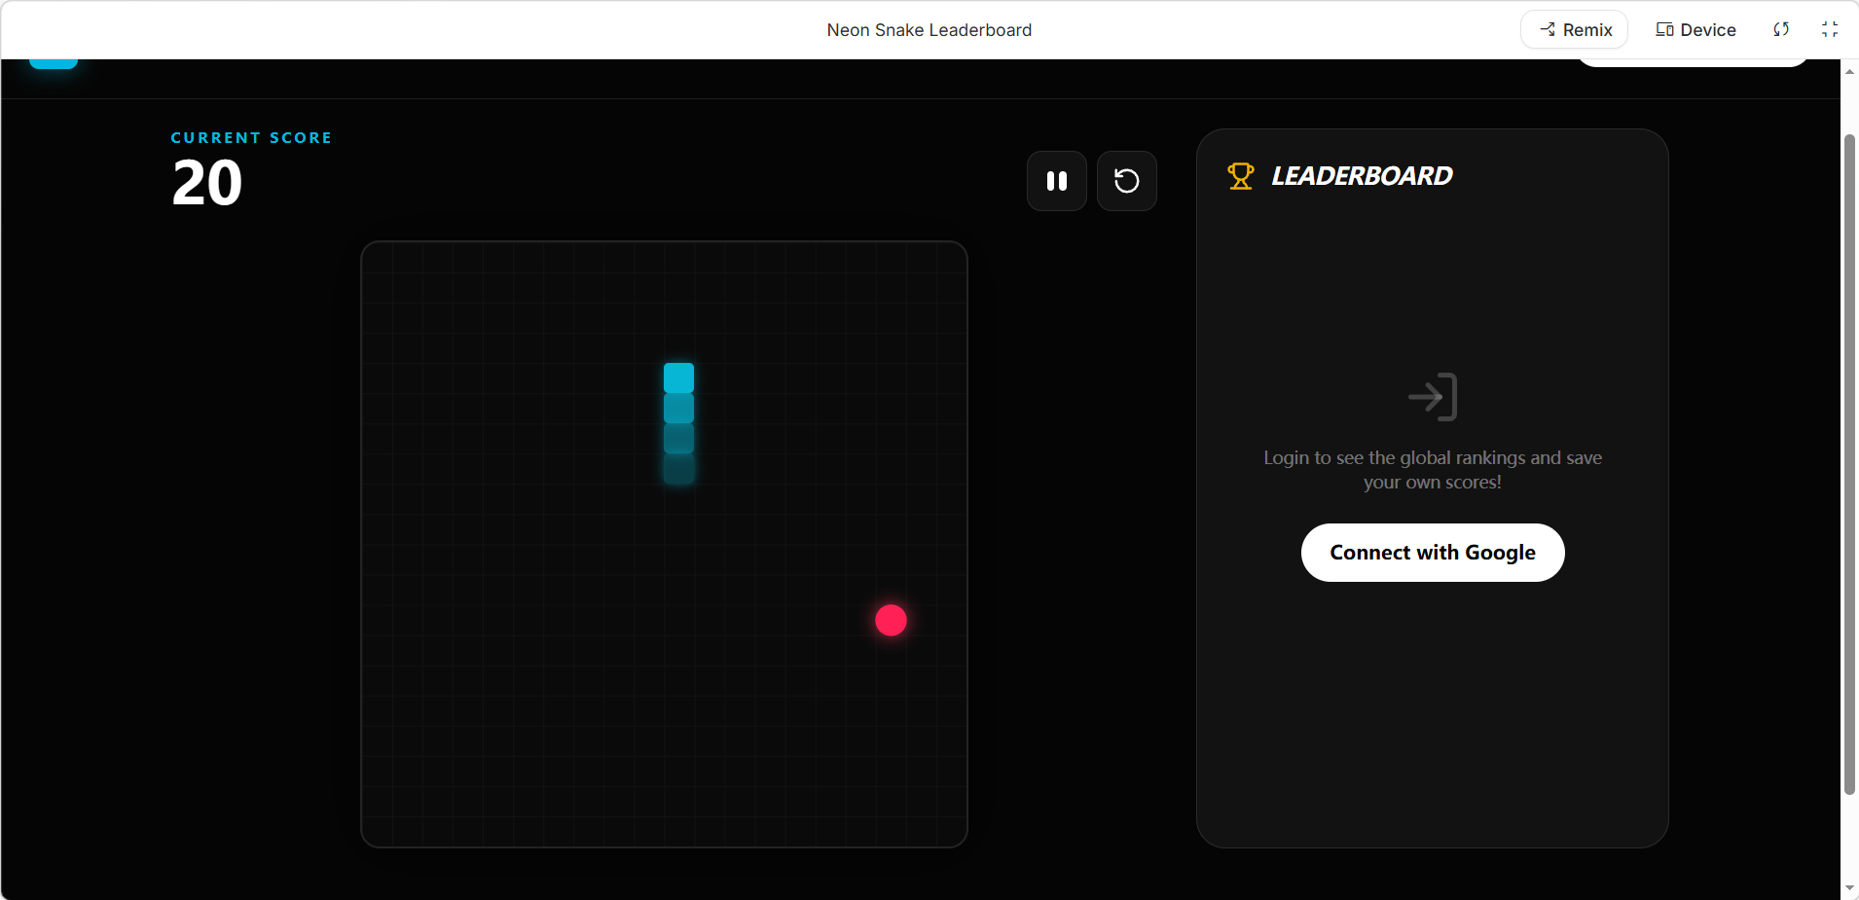Click the gold trophy leaderboard icon

[x=1241, y=176]
